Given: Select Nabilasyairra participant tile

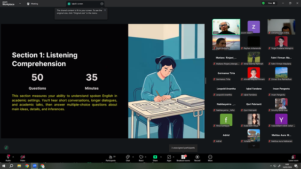Looking at the screenshot, I should pos(226,104).
